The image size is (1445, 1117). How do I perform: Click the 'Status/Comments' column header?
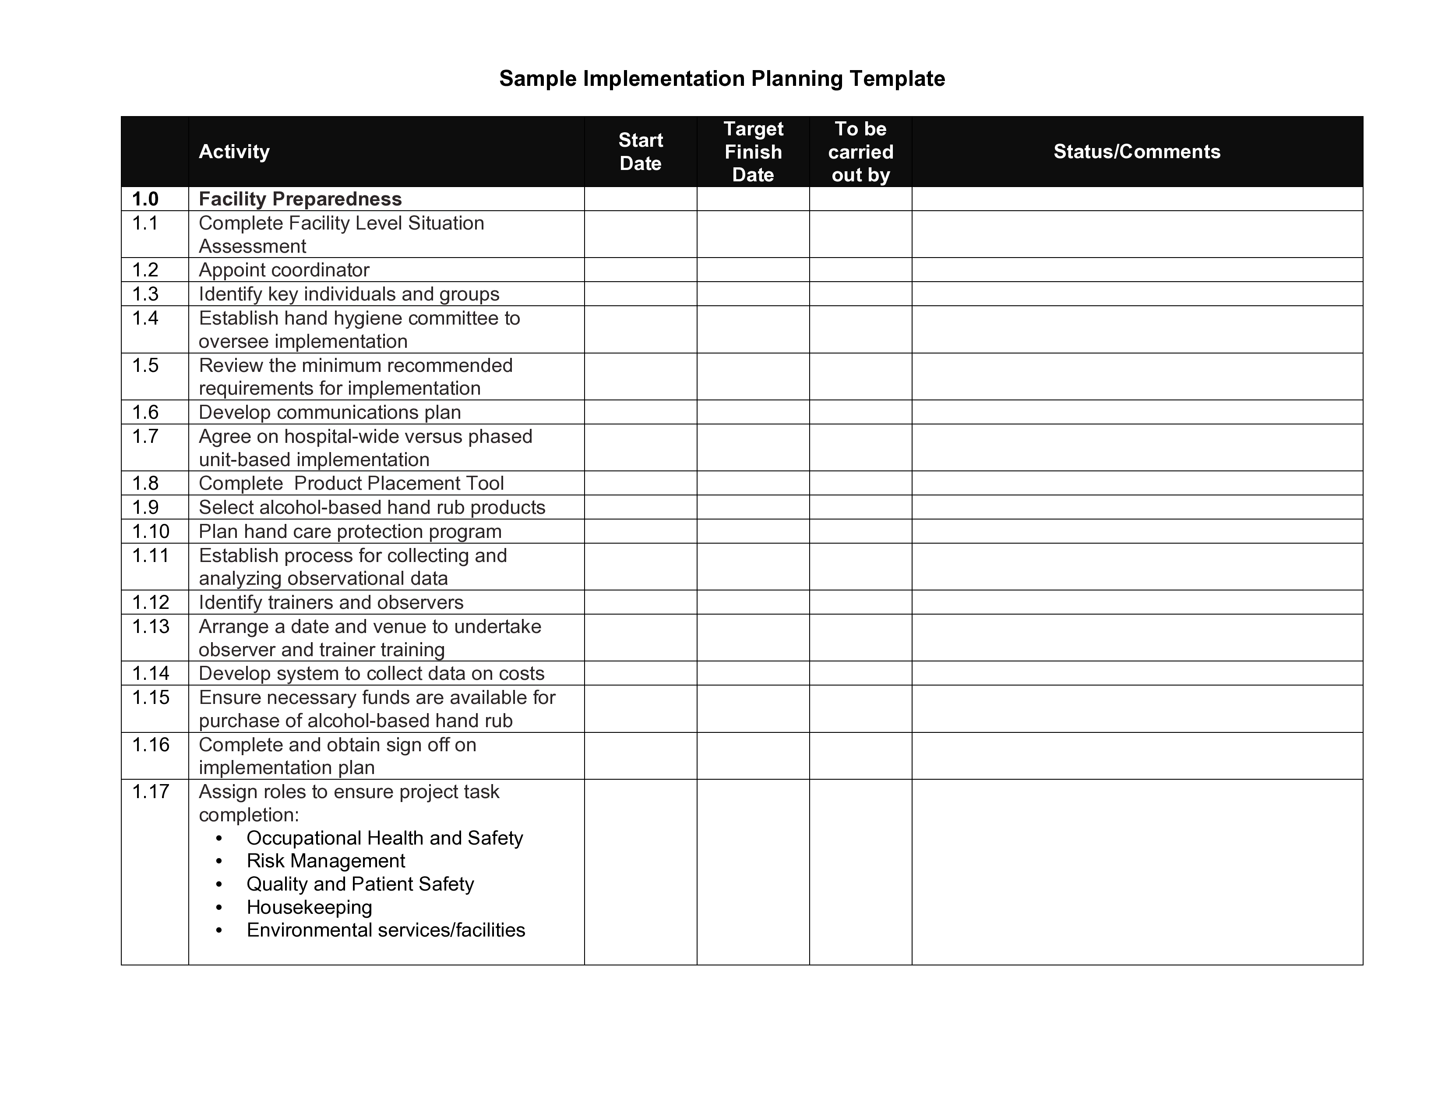point(1137,152)
